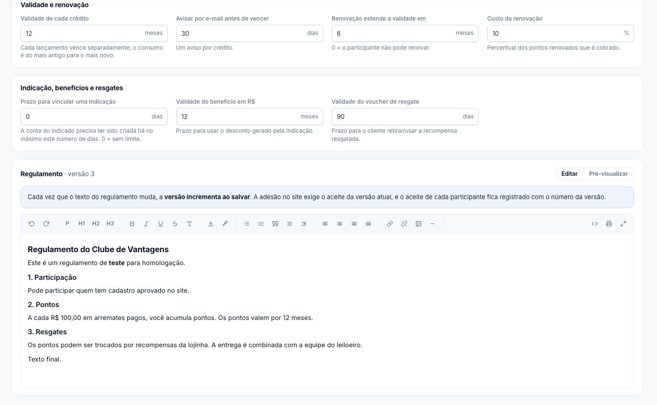Edit the Avisar por e-mail antes de vencer field

point(250,33)
